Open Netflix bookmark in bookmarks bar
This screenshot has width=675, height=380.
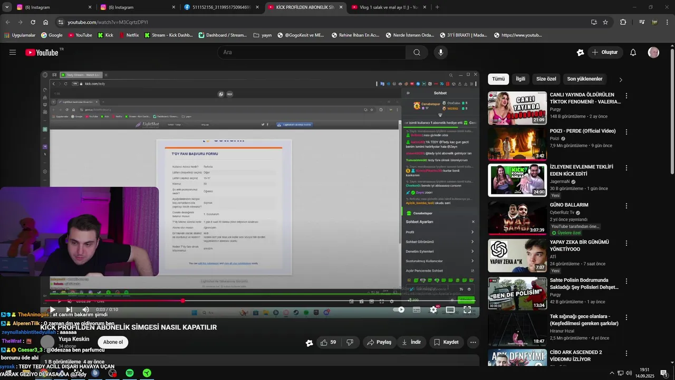tap(129, 35)
